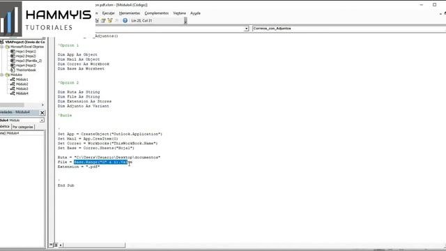Click the End Sub line
Image resolution: width=446 pixels, height=251 pixels.
coord(66,185)
